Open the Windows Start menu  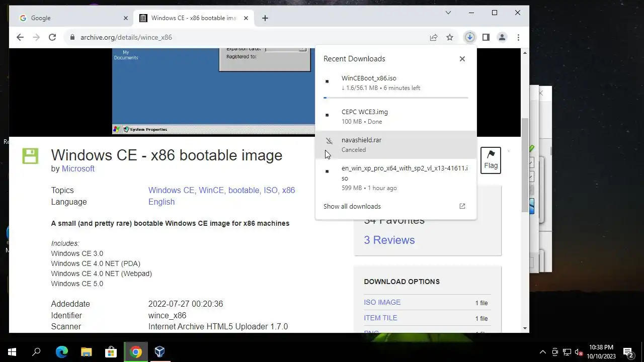12,352
